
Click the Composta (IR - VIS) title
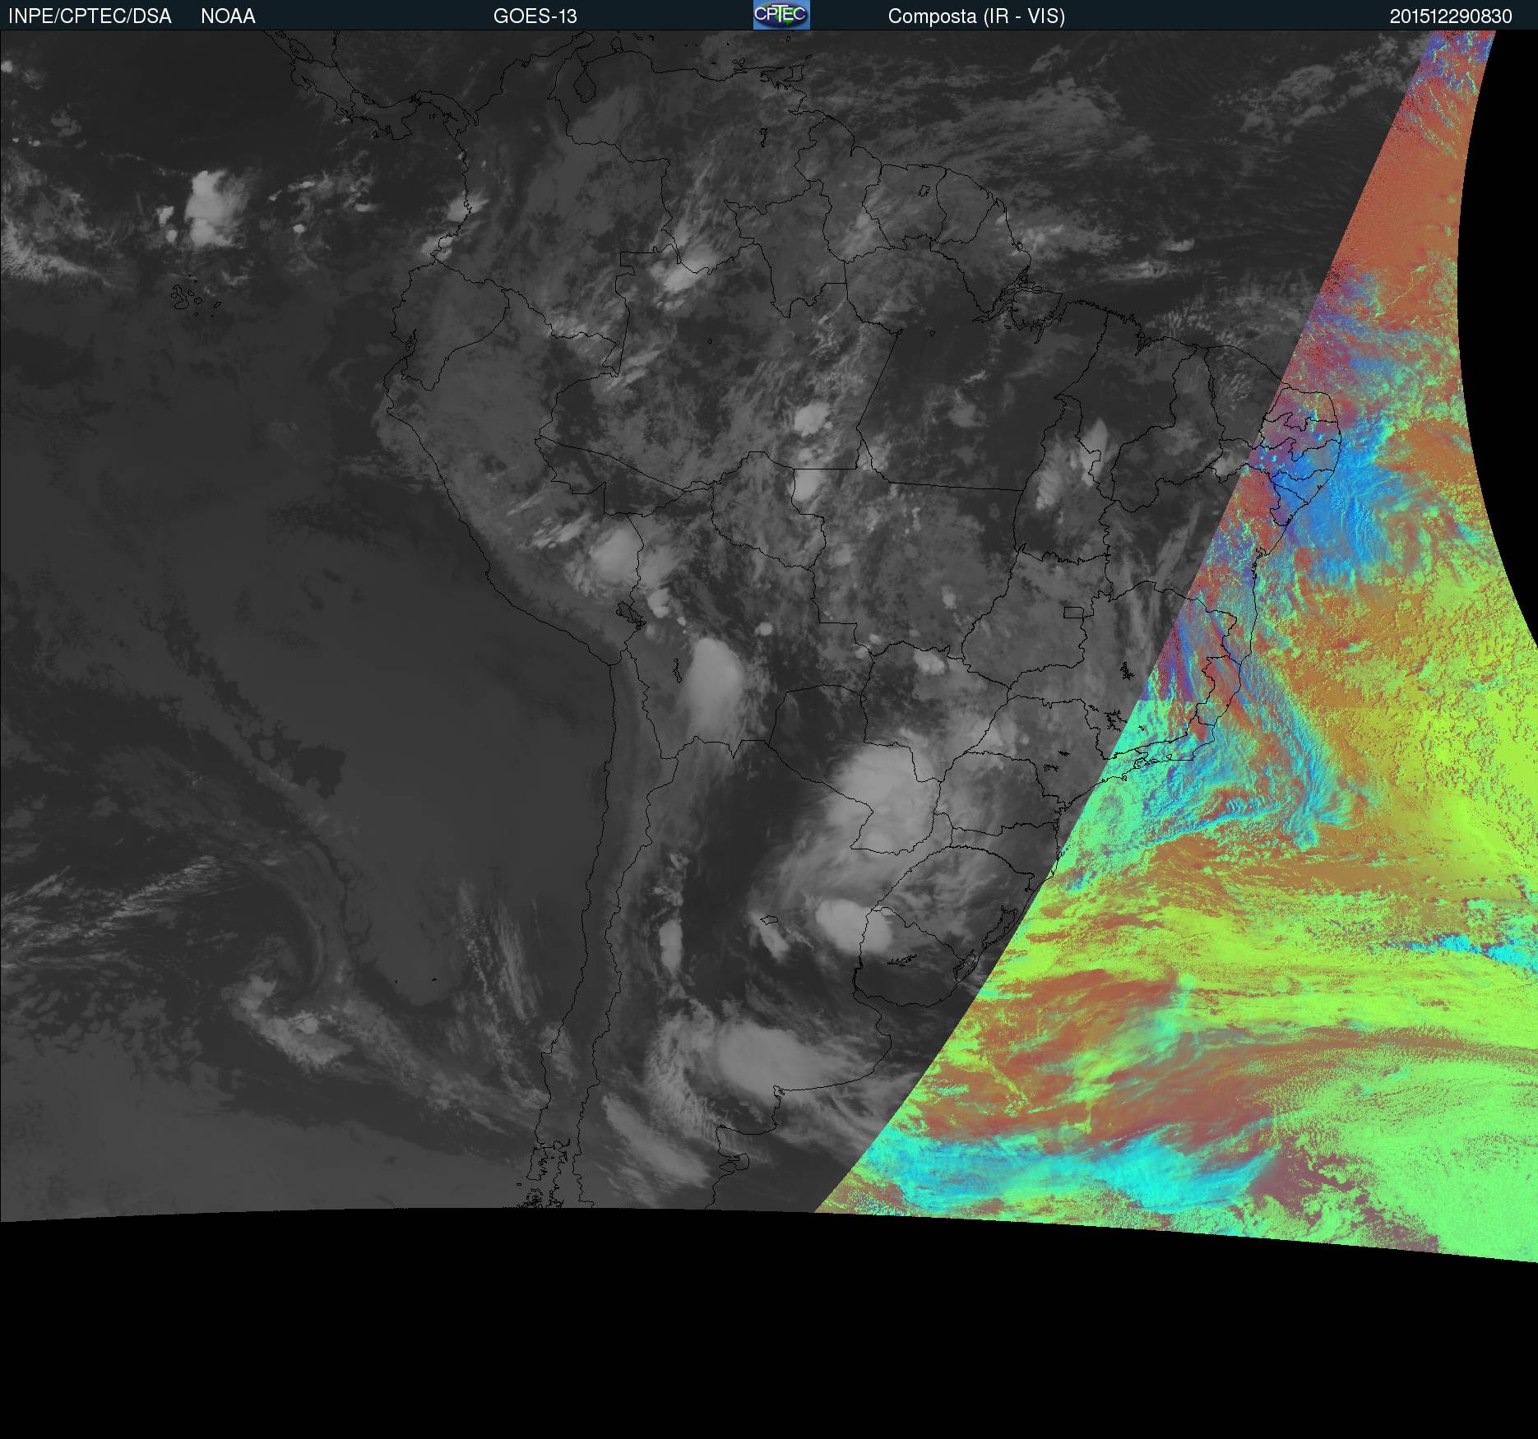tap(975, 16)
